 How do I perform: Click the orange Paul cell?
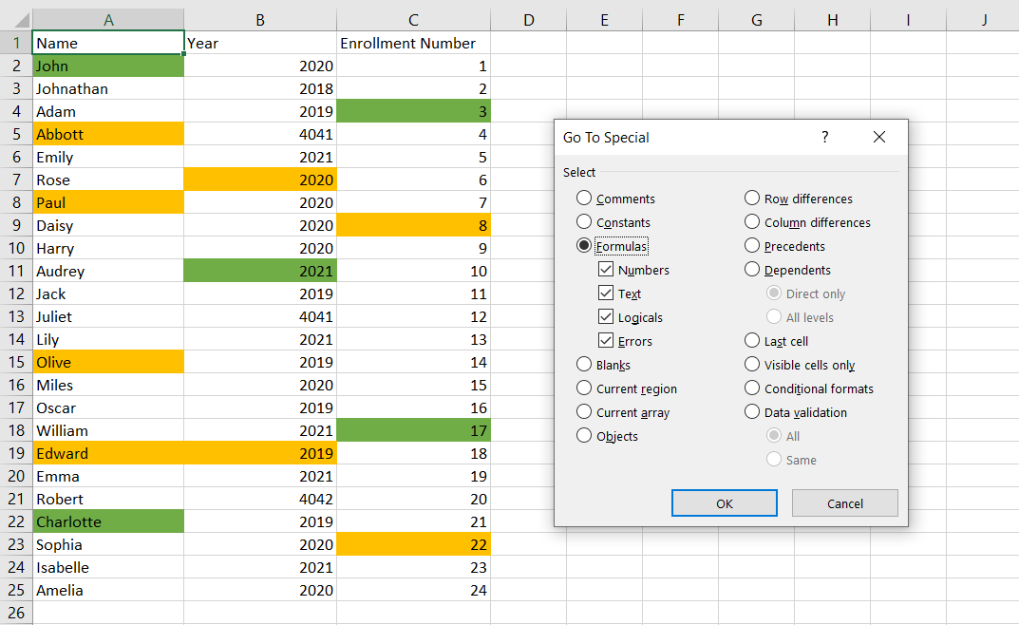pyautogui.click(x=108, y=202)
